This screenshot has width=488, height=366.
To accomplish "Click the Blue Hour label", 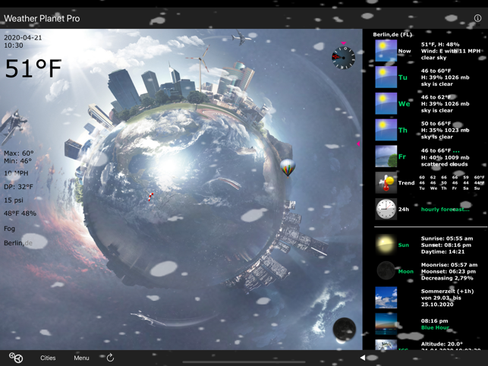I will 435,328.
